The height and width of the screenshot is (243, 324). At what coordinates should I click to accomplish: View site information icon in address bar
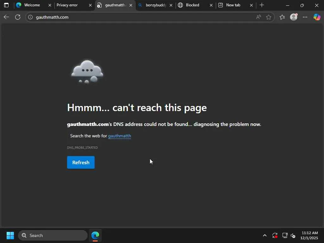[x=30, y=17]
